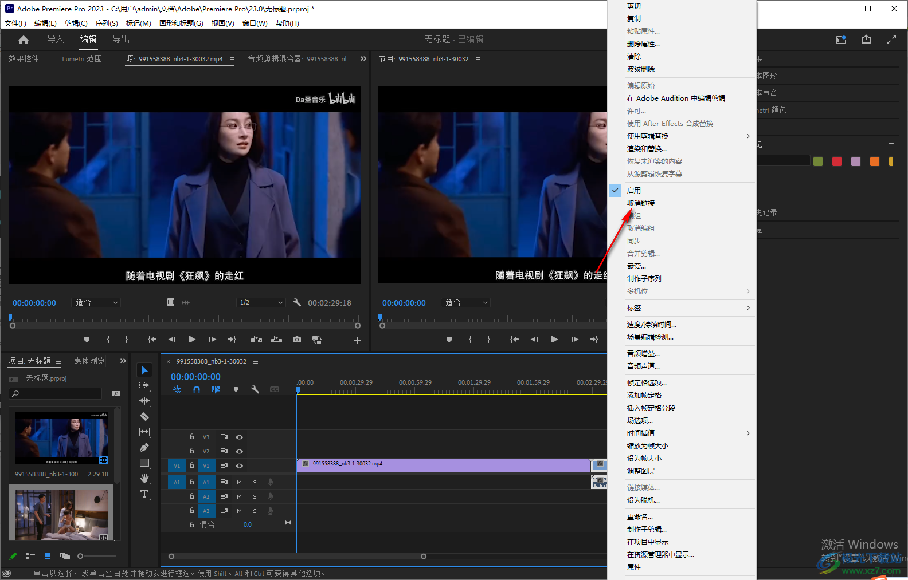Switch to Media Browser (媒体浏览) tab
This screenshot has width=908, height=580.
pyautogui.click(x=89, y=361)
